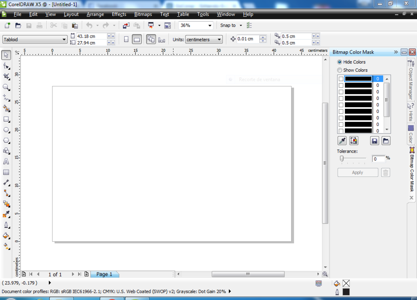This screenshot has height=300, width=417.
Task: Open the Application Launcher dropdown arrow
Action: pos(159,25)
